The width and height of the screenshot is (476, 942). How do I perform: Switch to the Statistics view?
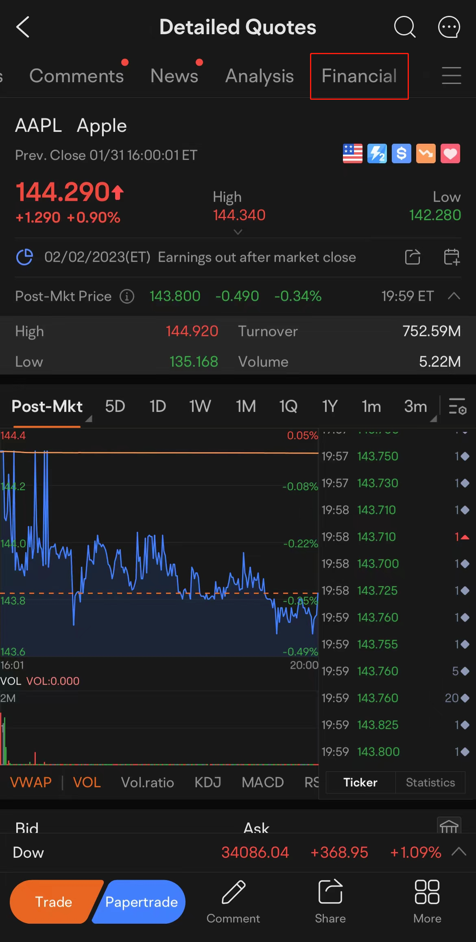point(430,782)
